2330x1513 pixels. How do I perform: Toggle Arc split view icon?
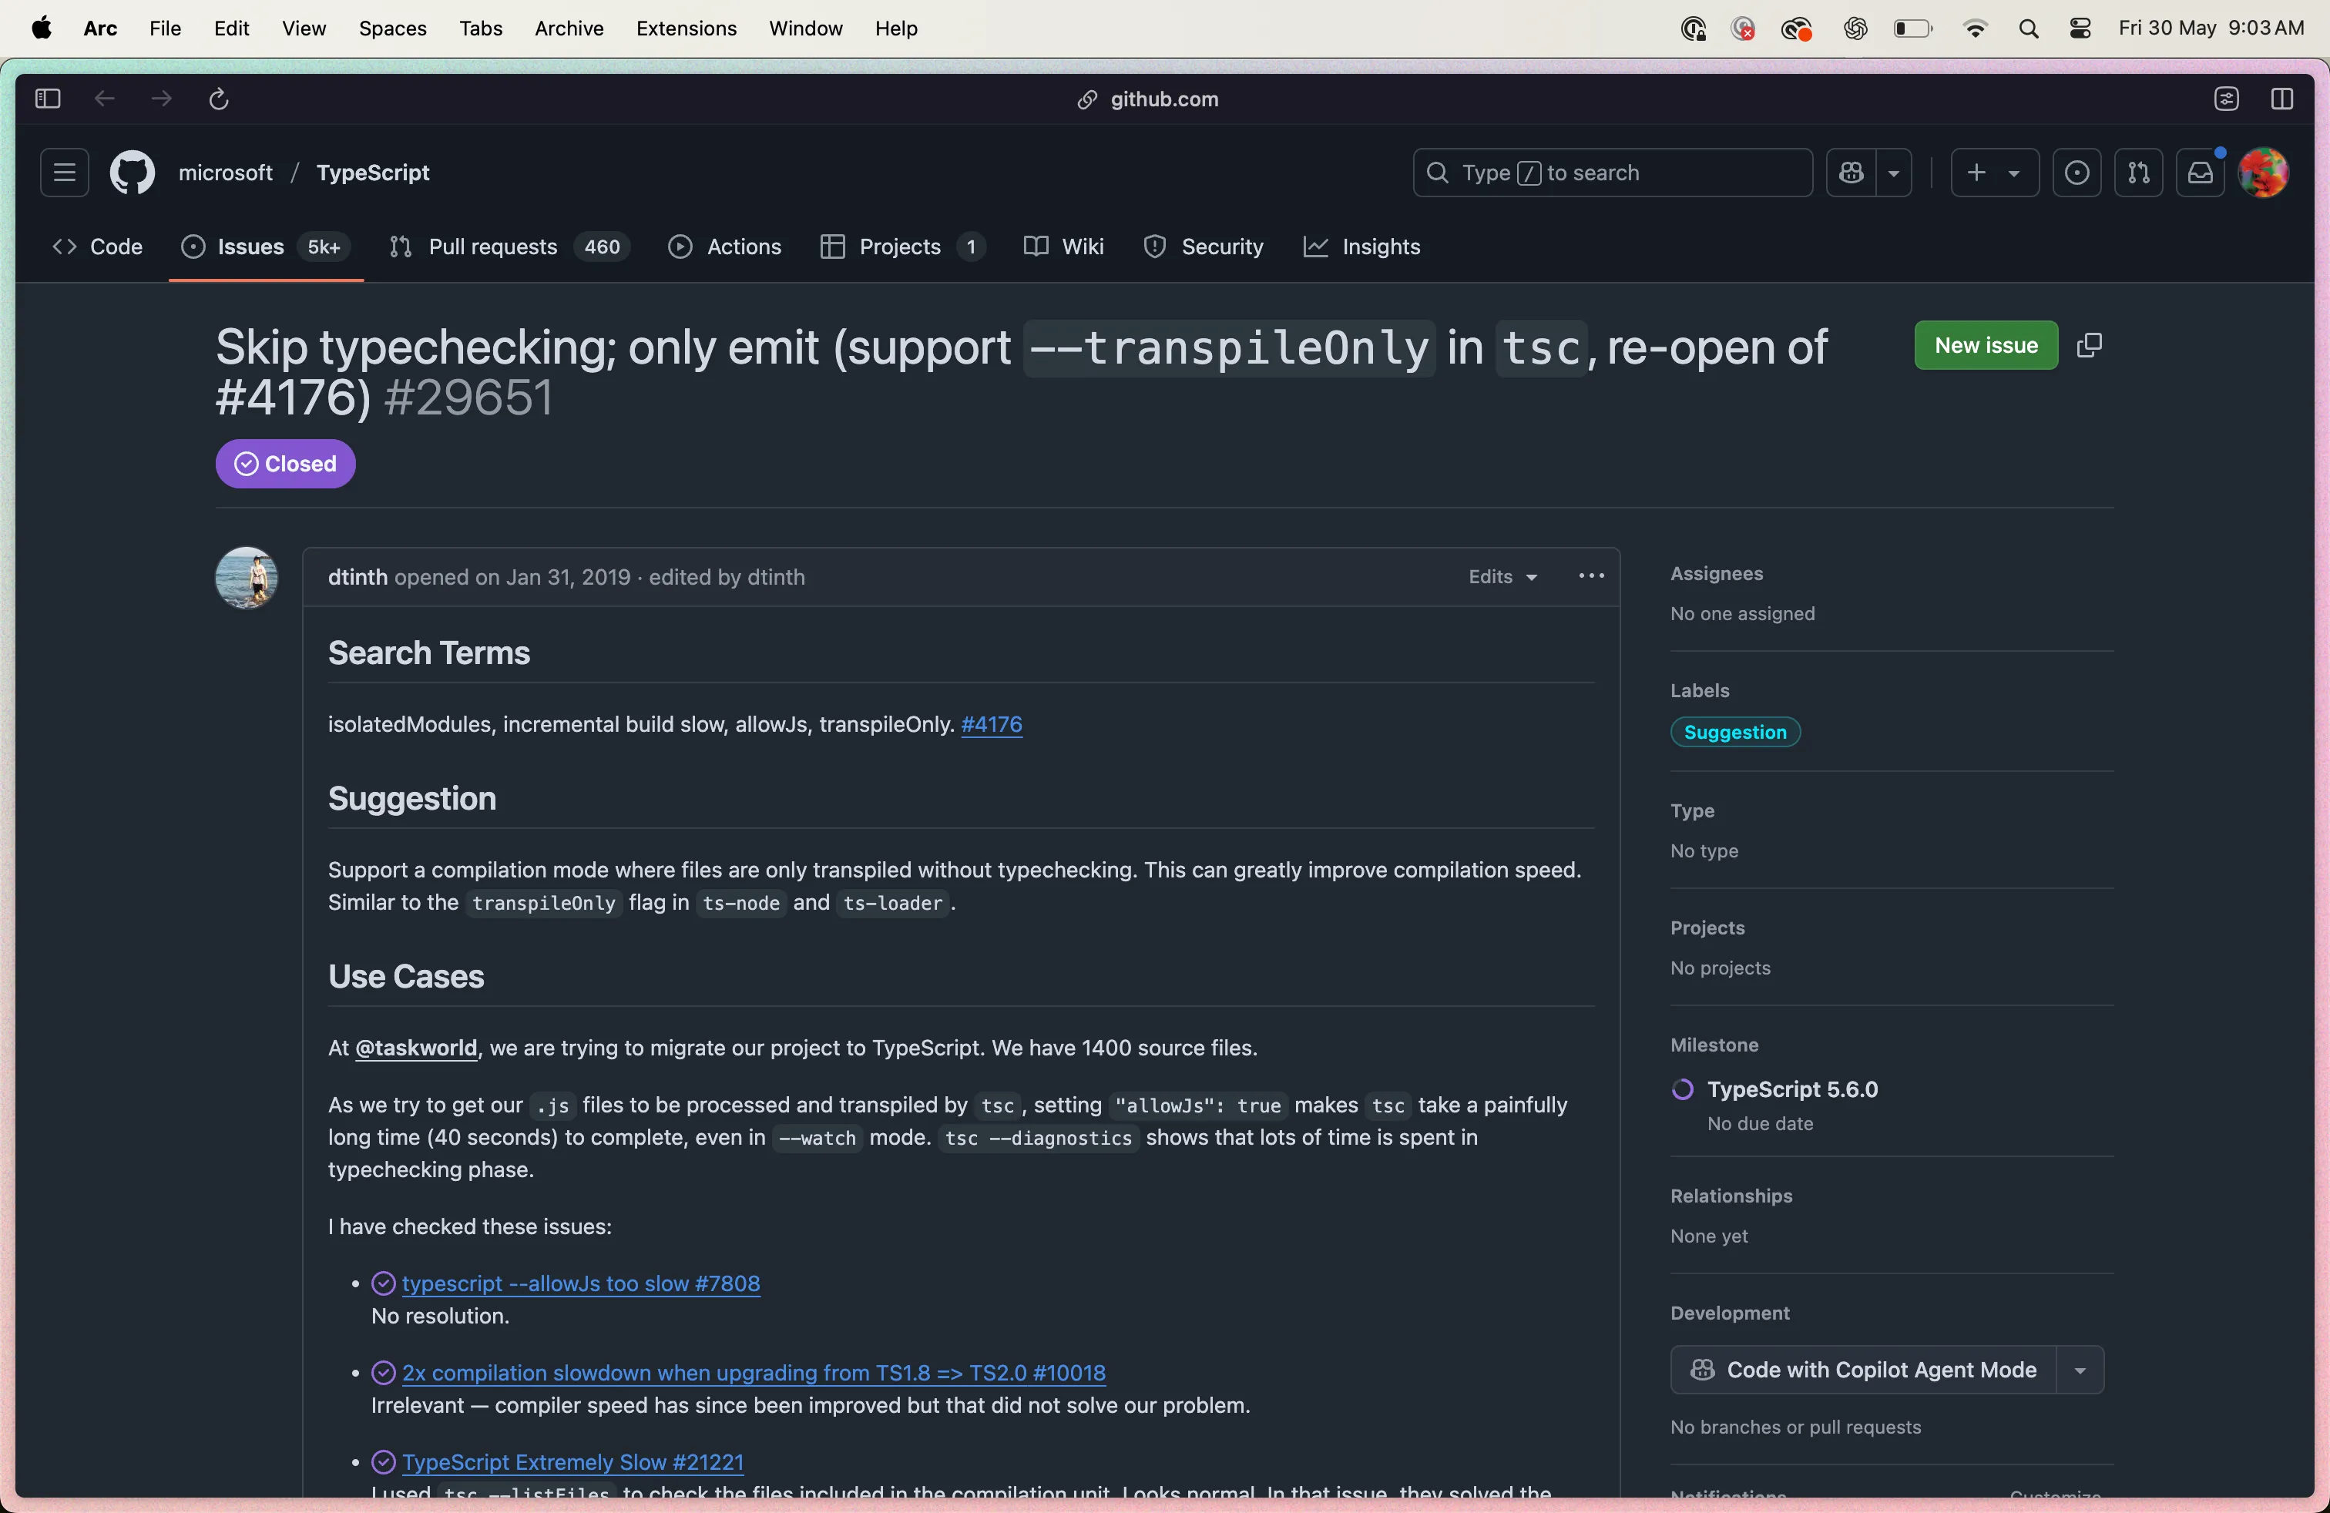coord(2282,99)
